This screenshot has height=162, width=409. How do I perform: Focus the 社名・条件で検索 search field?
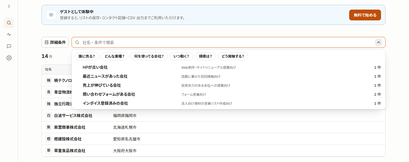click(229, 42)
